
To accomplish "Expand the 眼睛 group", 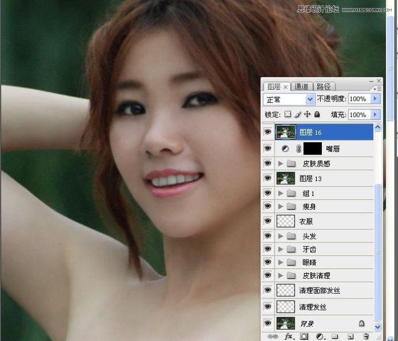I will click(280, 262).
